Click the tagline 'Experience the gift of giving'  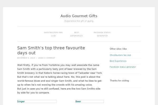79,21
